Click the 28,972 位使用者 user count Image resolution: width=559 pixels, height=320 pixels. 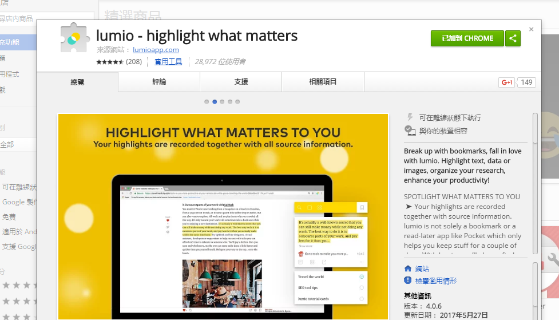tap(220, 62)
